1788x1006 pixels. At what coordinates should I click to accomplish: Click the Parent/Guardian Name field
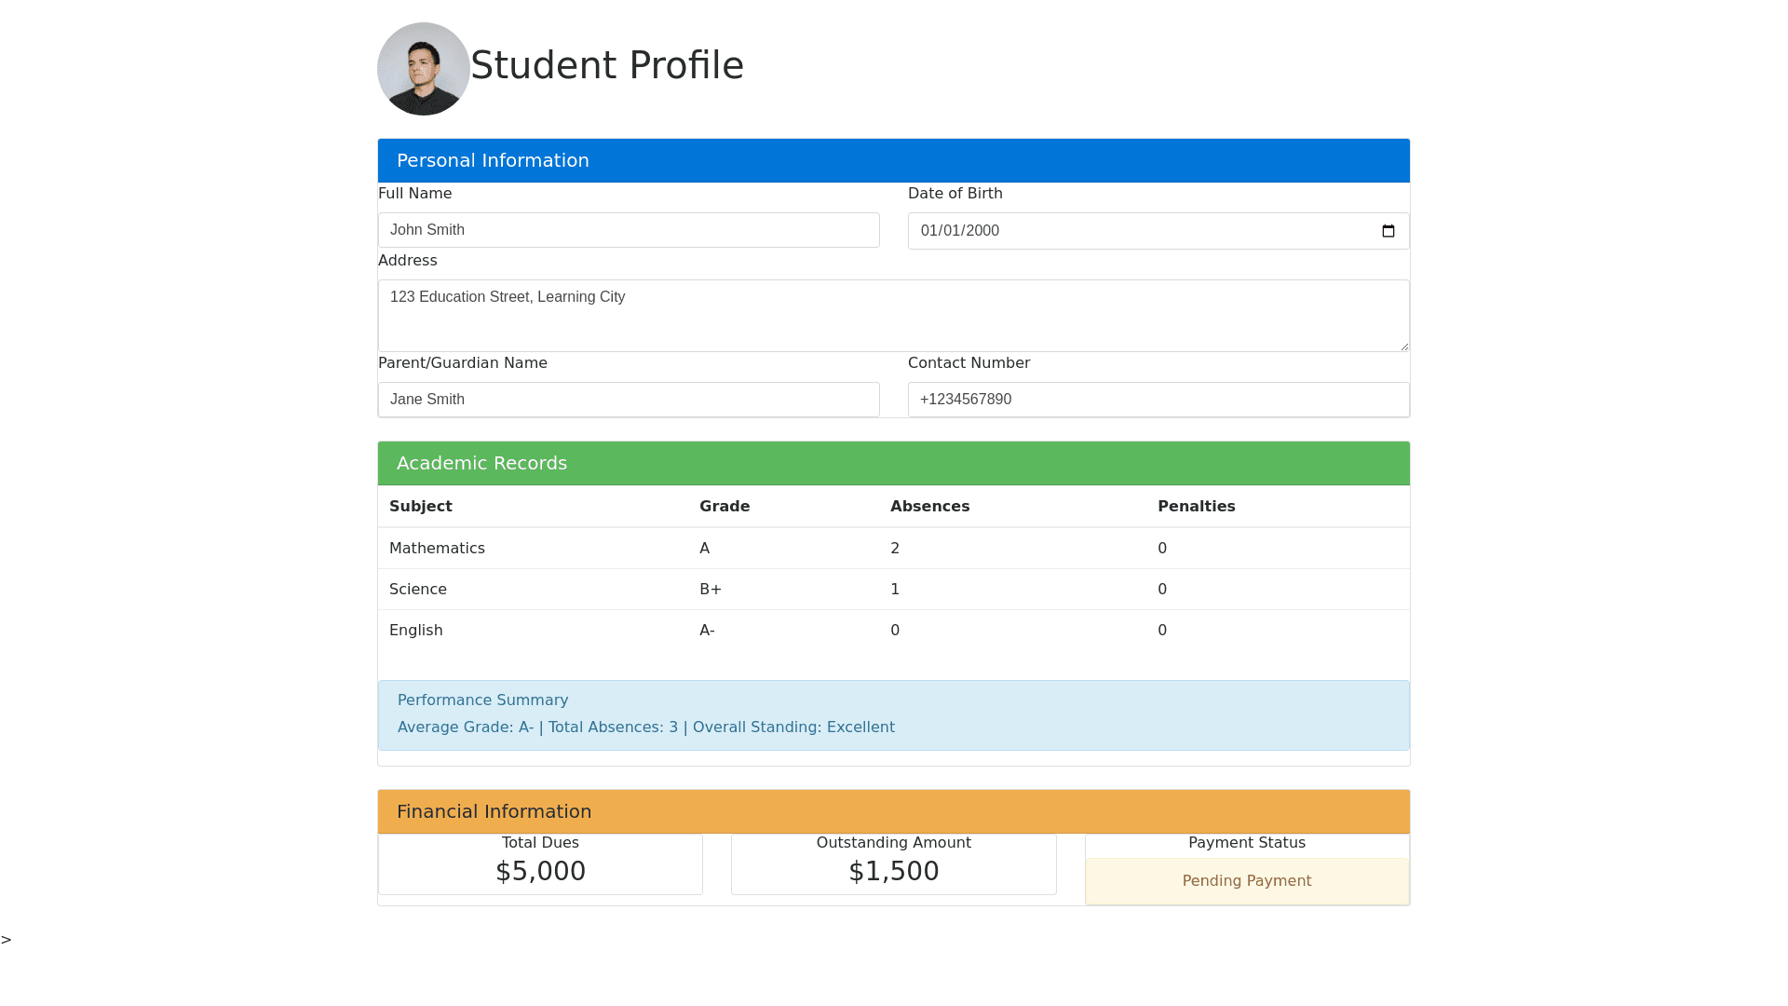click(629, 400)
